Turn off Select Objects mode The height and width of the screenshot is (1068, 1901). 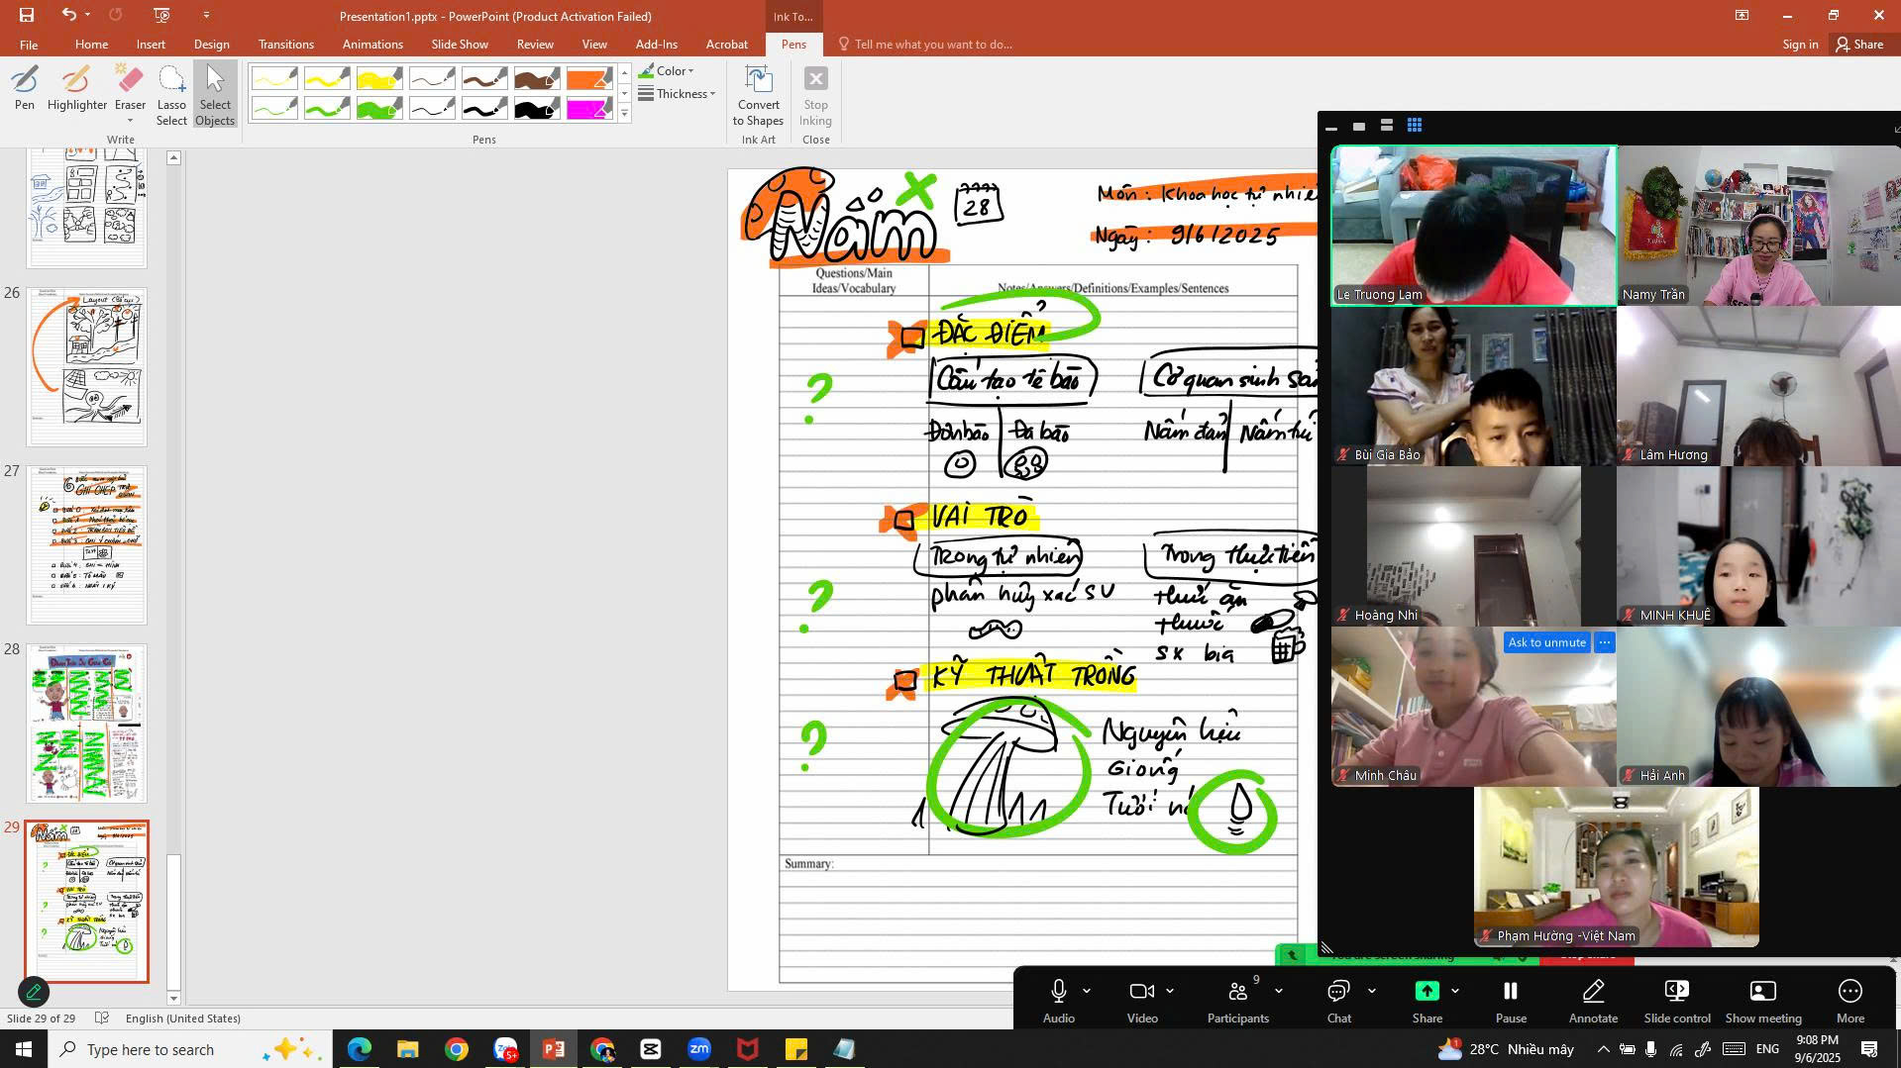(x=215, y=95)
